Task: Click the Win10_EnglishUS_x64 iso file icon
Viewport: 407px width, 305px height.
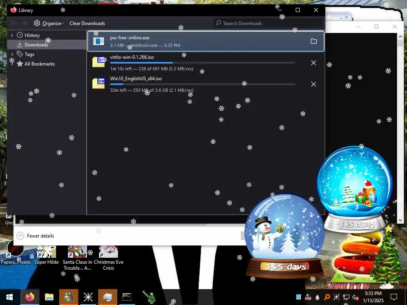Action: click(x=99, y=83)
